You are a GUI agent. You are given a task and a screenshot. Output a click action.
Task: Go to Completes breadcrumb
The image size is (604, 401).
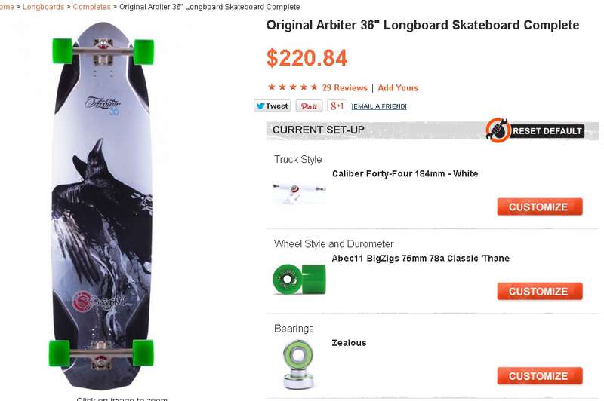91,7
